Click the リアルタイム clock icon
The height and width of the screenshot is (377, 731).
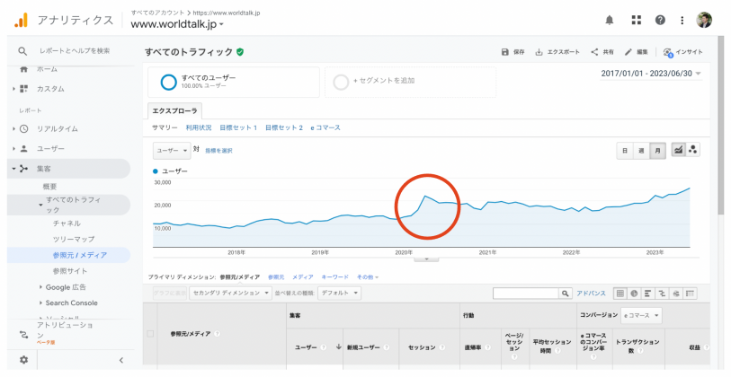tap(23, 128)
